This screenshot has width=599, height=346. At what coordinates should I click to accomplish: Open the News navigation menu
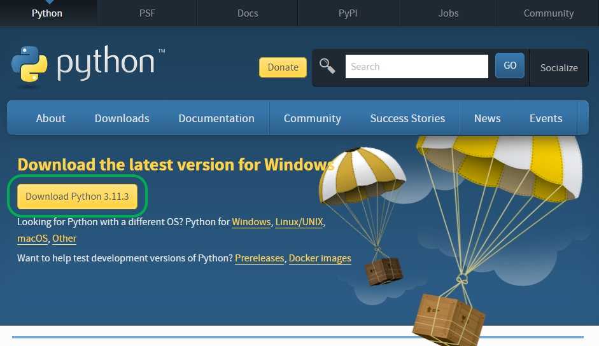pyautogui.click(x=487, y=118)
